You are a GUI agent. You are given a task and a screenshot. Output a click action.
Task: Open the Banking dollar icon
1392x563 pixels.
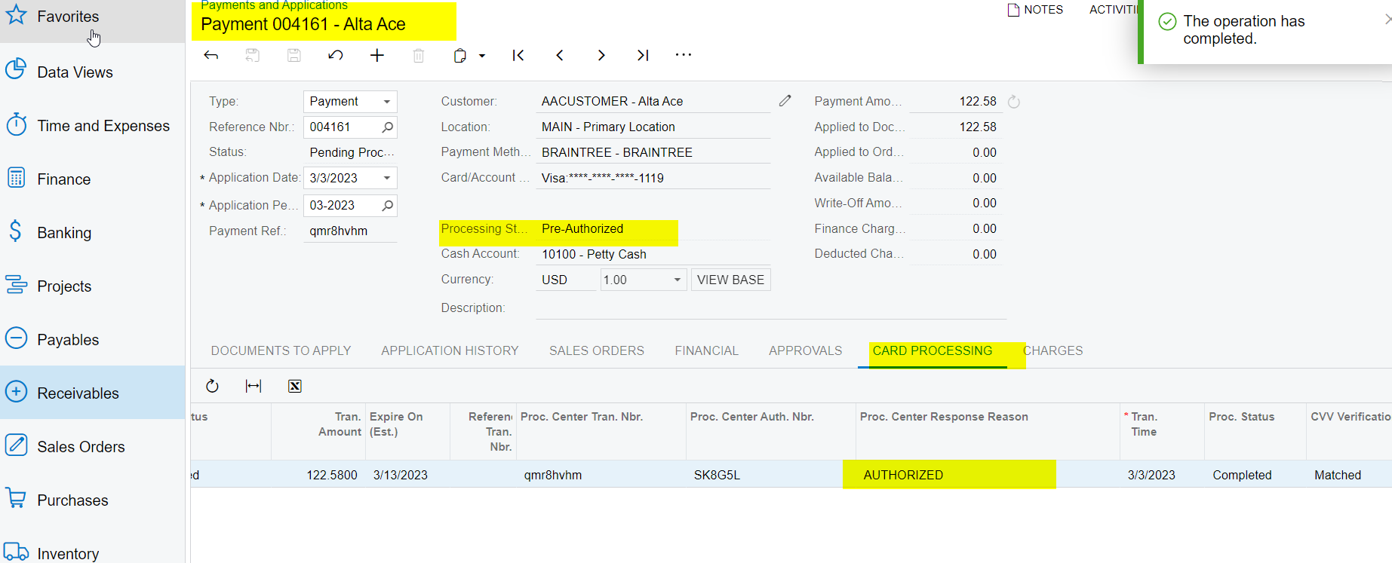[x=16, y=231]
